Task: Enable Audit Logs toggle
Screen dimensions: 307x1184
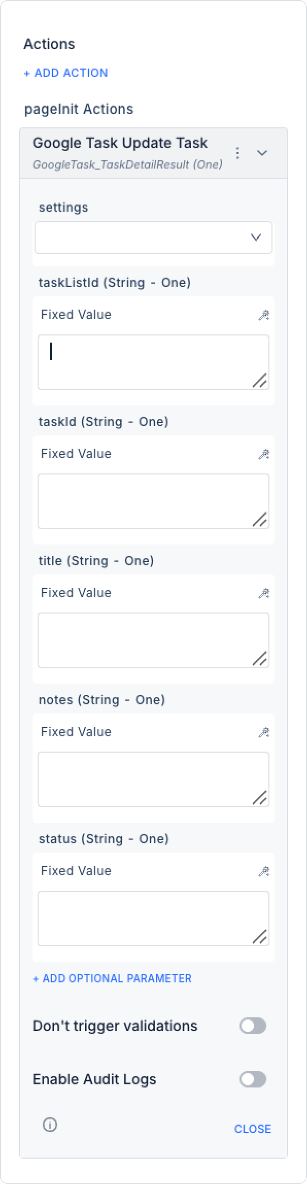Action: 252,1079
